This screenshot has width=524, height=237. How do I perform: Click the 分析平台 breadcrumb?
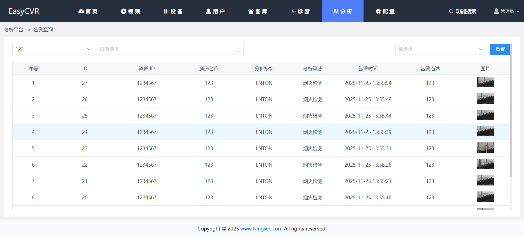coord(14,30)
